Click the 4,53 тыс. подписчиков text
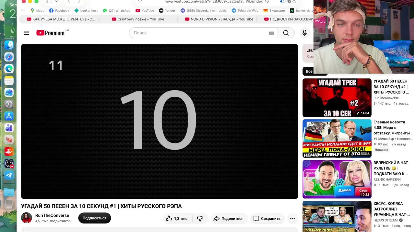The image size is (414, 232). click(x=53, y=221)
